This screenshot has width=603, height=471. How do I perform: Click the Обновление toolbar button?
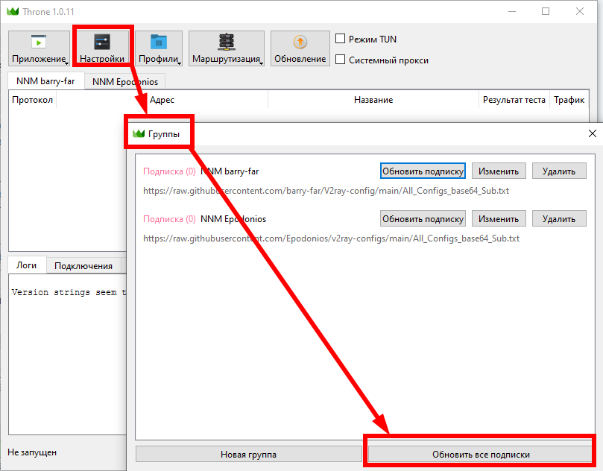pos(300,42)
